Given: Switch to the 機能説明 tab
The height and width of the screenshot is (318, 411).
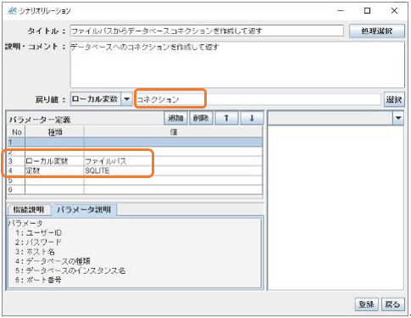Looking at the screenshot, I should (29, 209).
